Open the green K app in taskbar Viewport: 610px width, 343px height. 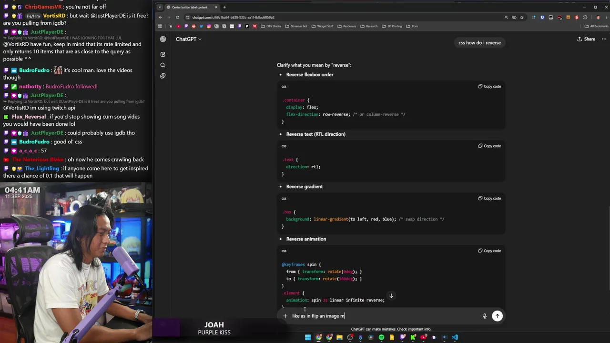coord(413,337)
